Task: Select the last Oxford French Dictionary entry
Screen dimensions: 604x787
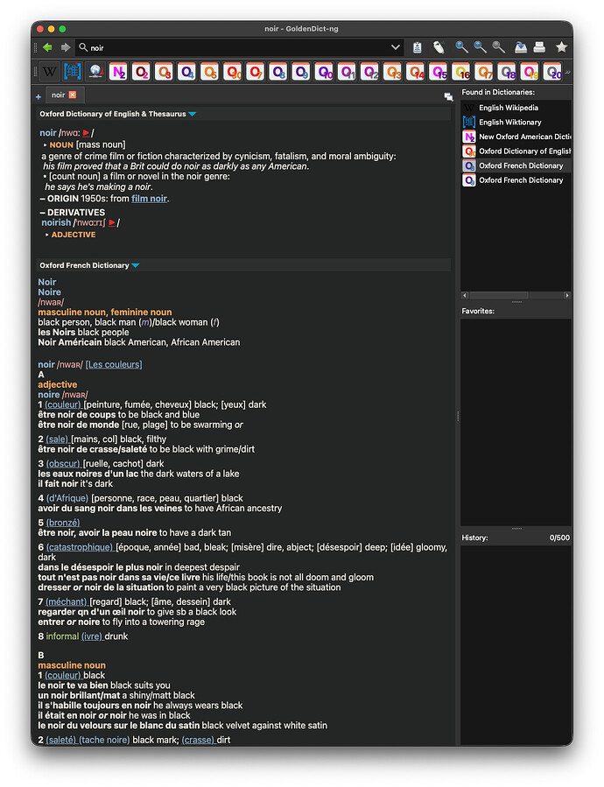Action: [516, 180]
